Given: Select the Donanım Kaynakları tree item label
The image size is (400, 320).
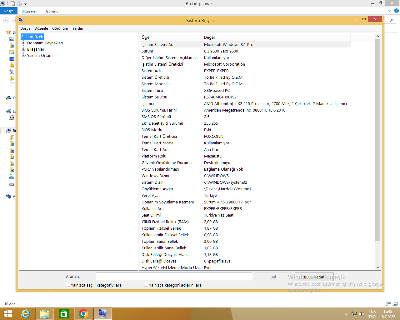Looking at the screenshot, I should pyautogui.click(x=45, y=43).
